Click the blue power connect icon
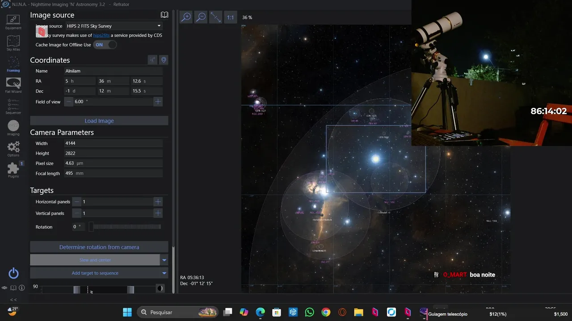The image size is (572, 321). (13, 273)
